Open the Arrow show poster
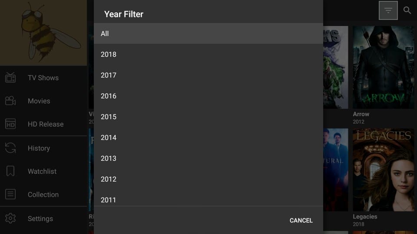Screen dimensions: 417x234 pyautogui.click(x=383, y=67)
